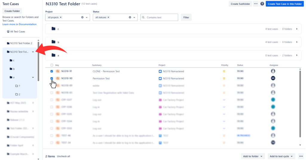Click the Assignee column header
This screenshot has height=160, width=306.
pos(274,65)
